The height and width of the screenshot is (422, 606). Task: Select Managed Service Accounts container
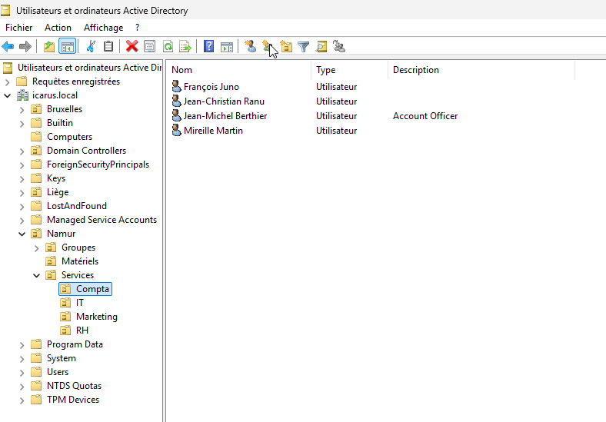[x=102, y=220]
